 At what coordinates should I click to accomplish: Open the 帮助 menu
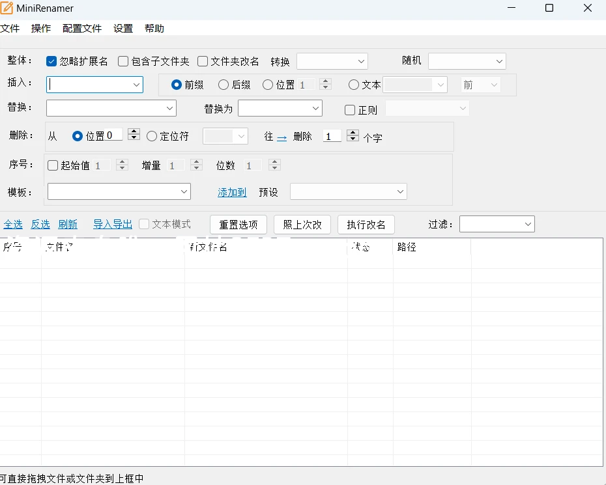tap(154, 28)
